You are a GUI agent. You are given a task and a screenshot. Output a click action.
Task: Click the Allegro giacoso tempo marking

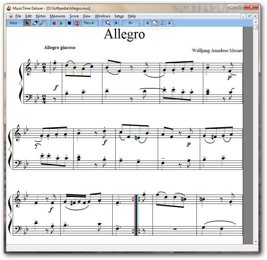point(60,47)
